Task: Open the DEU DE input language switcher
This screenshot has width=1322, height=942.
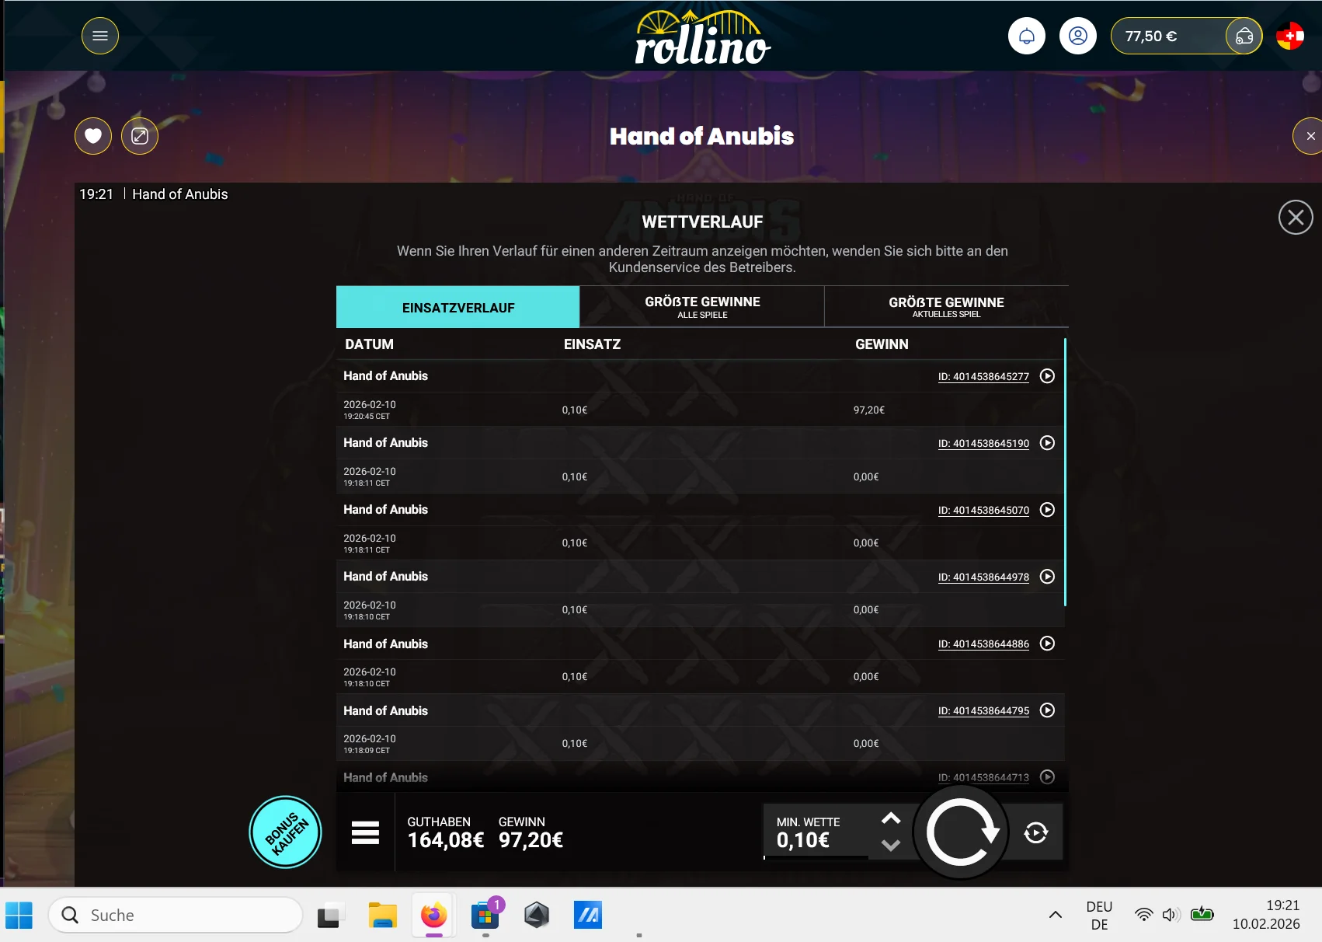Action: pyautogui.click(x=1099, y=916)
